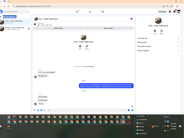Bookmark the page with the star icon
The width and height of the screenshot is (184, 138).
click(x=171, y=6)
